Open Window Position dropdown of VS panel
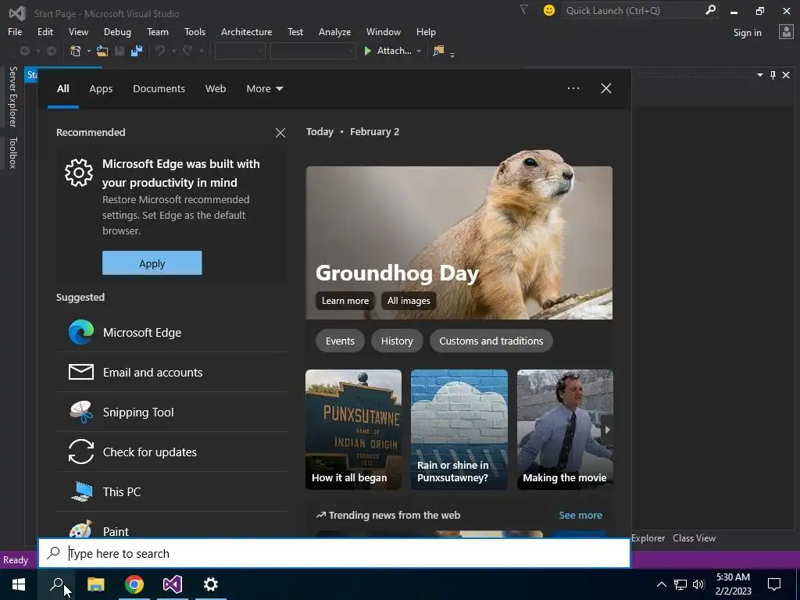The width and height of the screenshot is (800, 600). click(x=759, y=75)
